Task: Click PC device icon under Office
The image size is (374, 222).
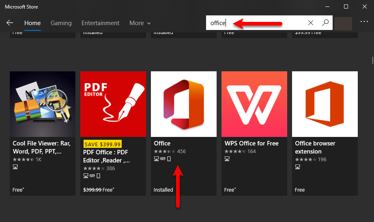Action: coord(157,159)
